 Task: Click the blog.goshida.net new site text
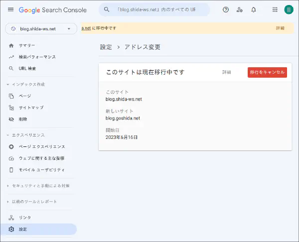123,118
